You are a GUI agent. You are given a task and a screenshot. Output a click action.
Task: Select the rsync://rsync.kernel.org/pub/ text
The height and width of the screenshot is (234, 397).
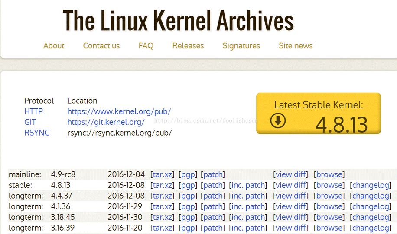(120, 133)
